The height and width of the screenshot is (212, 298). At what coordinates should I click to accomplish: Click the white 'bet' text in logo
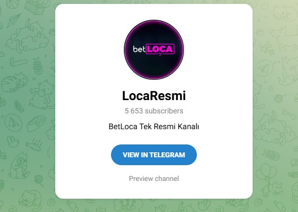coord(139,49)
